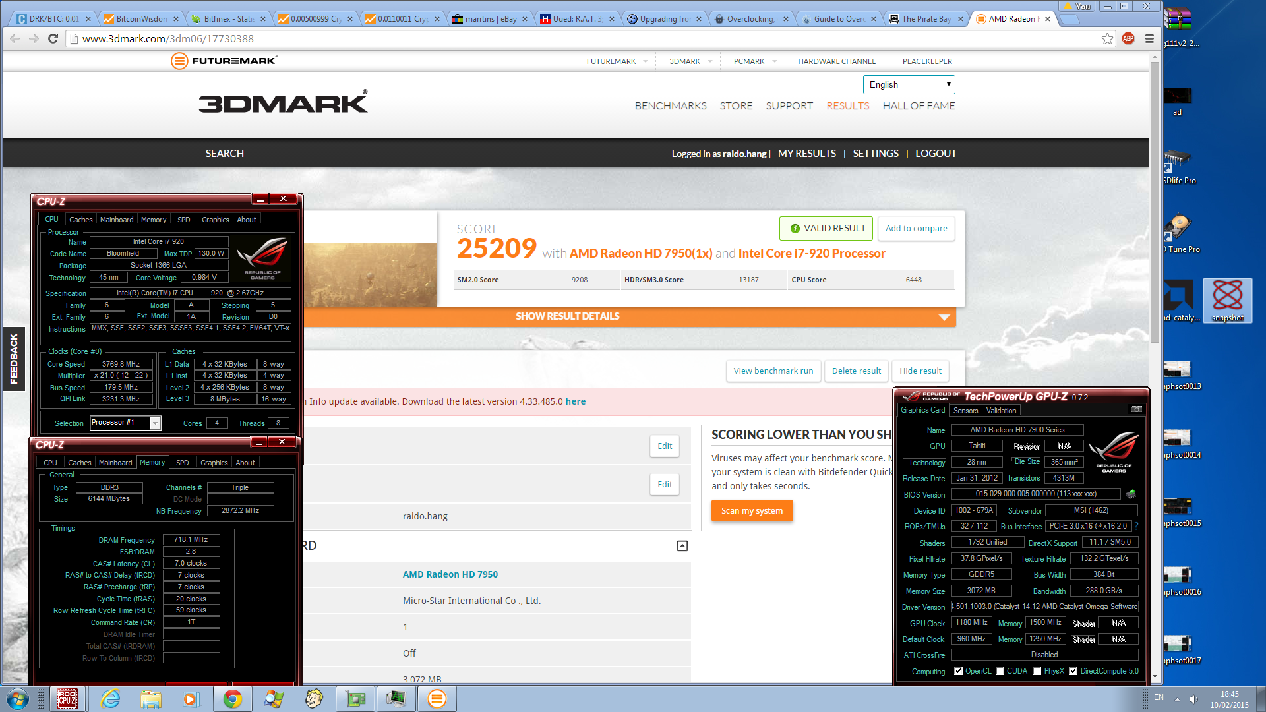Open Graphics tab in upper CPU-Z window
The height and width of the screenshot is (712, 1266).
(216, 220)
